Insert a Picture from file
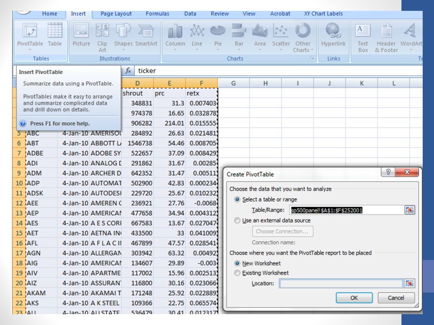This screenshot has height=325, width=434. pyautogui.click(x=81, y=35)
